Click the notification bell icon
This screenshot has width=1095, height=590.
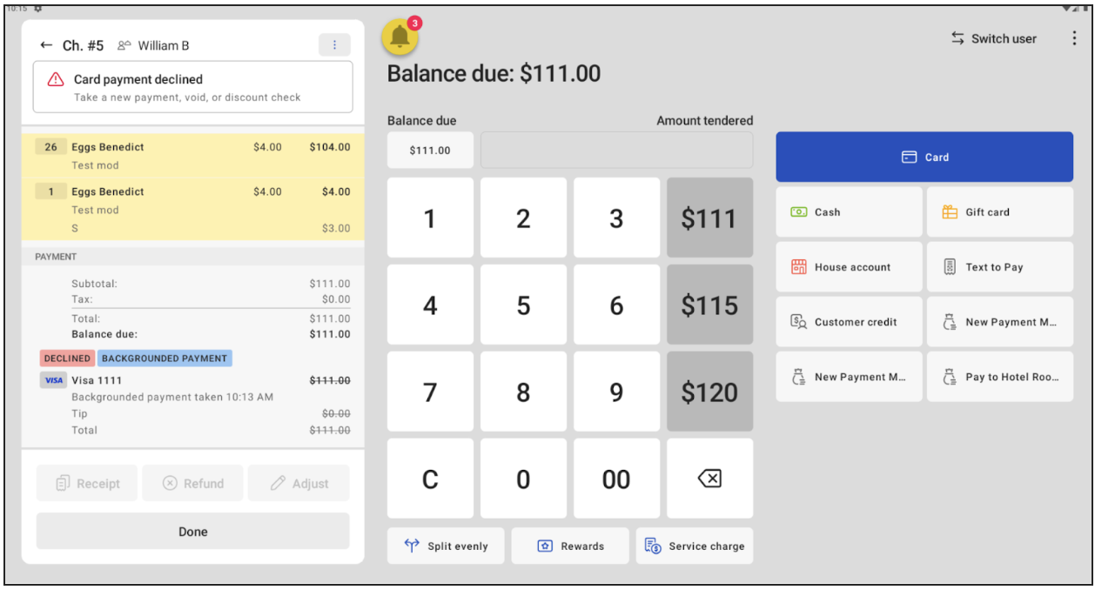(400, 37)
